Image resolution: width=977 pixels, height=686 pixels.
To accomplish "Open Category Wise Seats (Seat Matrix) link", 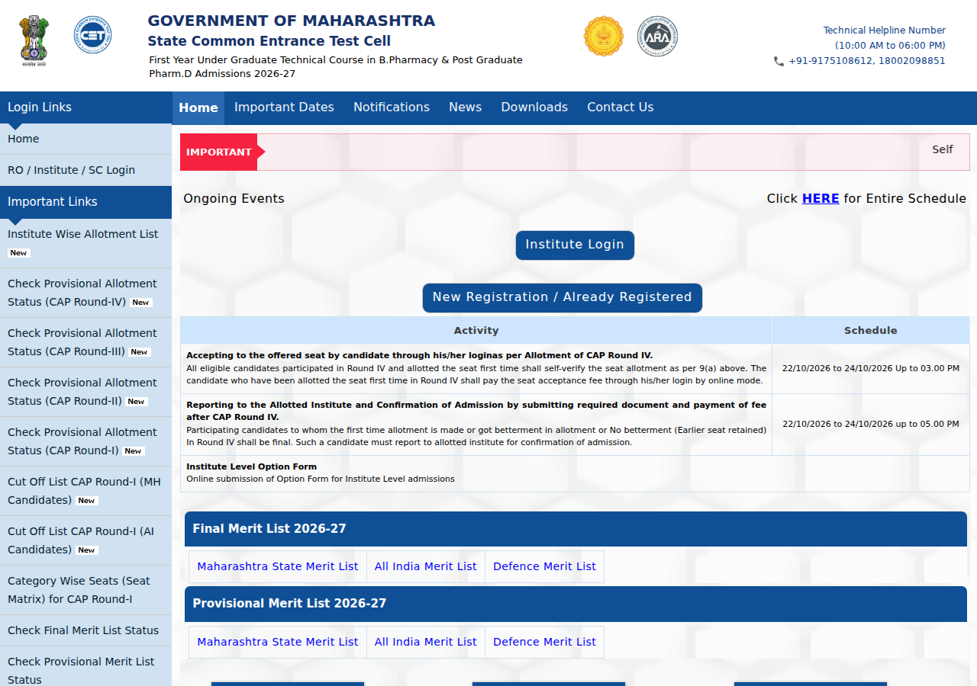I will click(85, 590).
